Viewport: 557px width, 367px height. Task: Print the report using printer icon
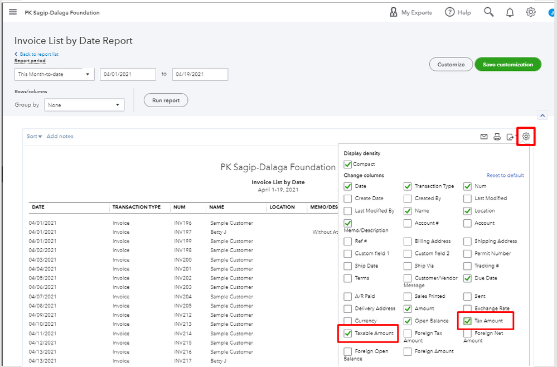point(497,137)
